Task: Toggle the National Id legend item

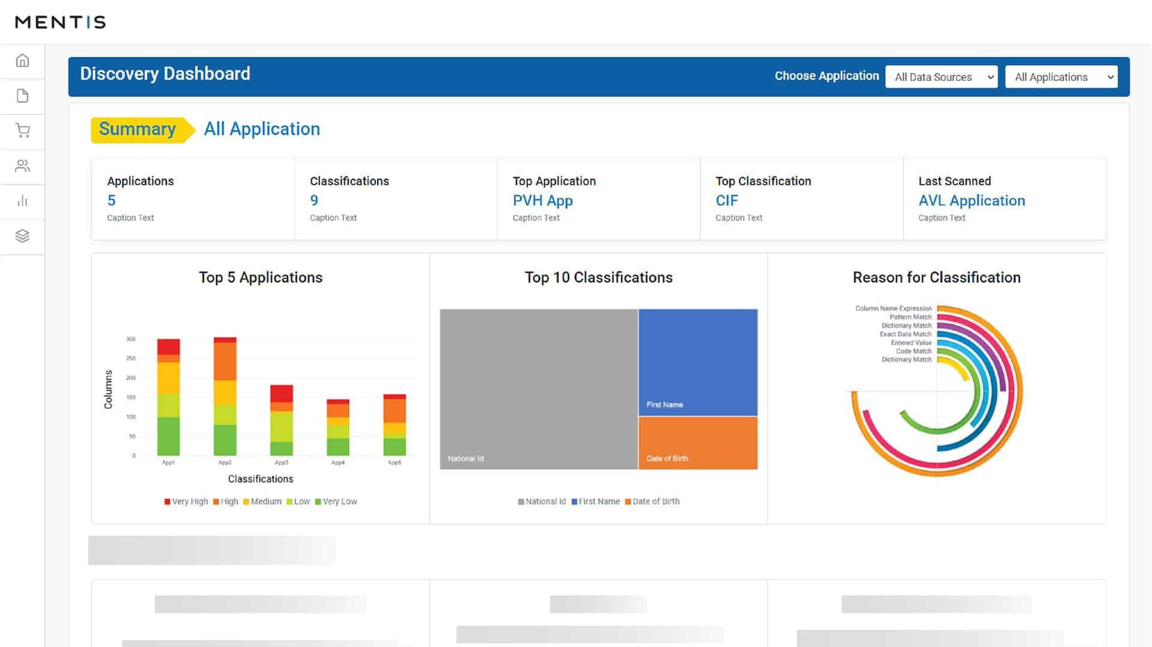Action: point(542,502)
